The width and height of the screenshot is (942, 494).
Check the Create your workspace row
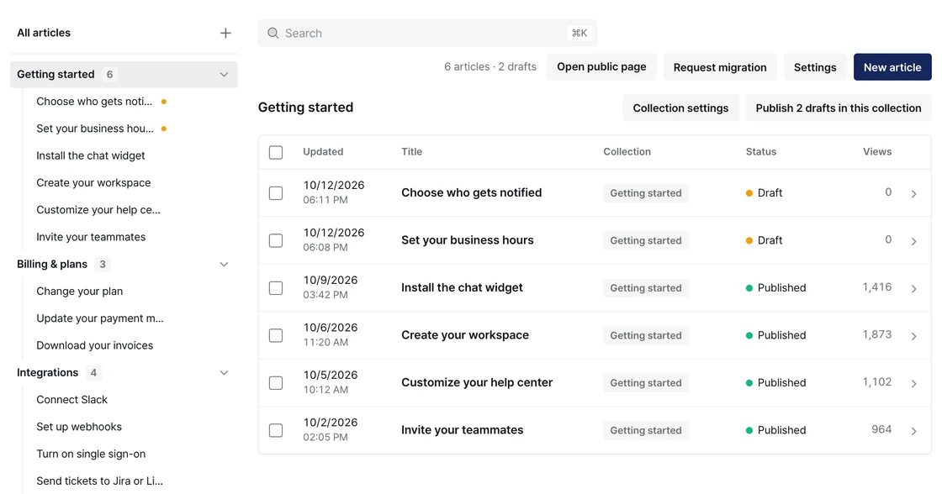pos(276,335)
